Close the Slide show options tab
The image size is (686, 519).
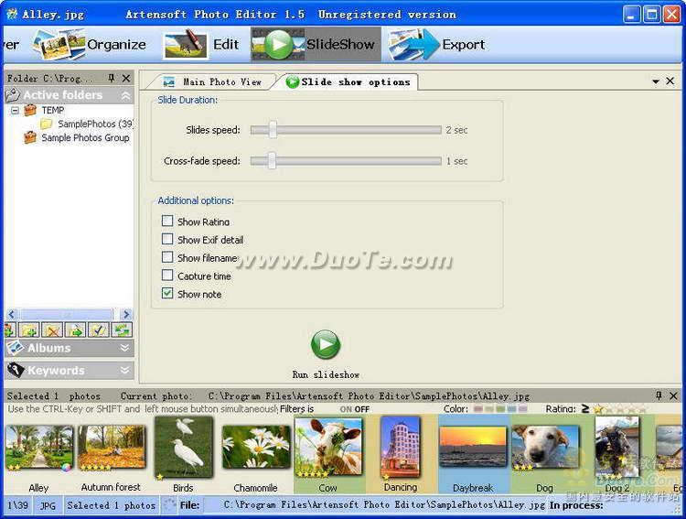[670, 81]
